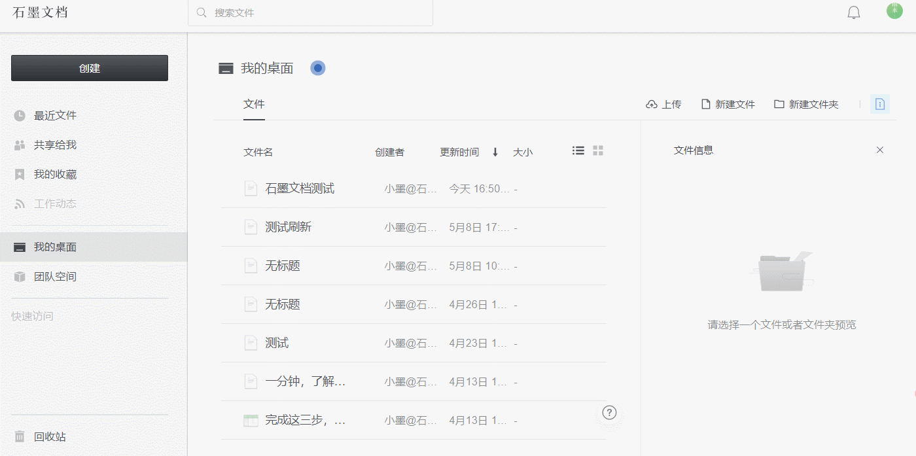The width and height of the screenshot is (916, 456).
Task: Click the search magnifier icon
Action: click(x=202, y=12)
